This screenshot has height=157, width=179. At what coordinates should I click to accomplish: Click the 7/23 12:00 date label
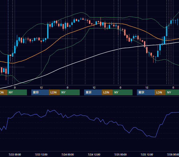41,154
